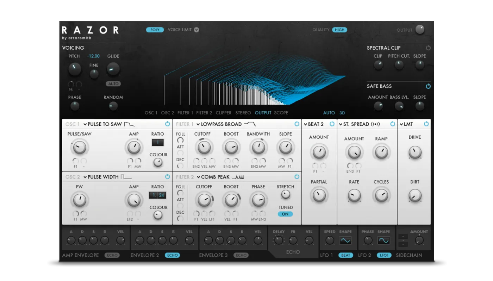
Task: Toggle Envelope 3 ECHO switch
Action: coord(241,255)
